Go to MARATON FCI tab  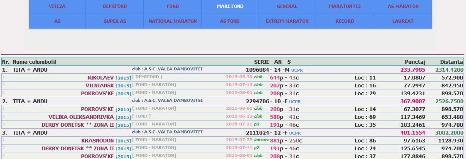point(345,6)
